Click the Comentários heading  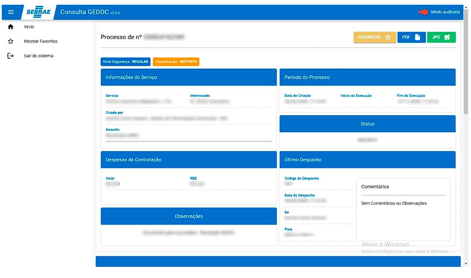[x=375, y=187]
